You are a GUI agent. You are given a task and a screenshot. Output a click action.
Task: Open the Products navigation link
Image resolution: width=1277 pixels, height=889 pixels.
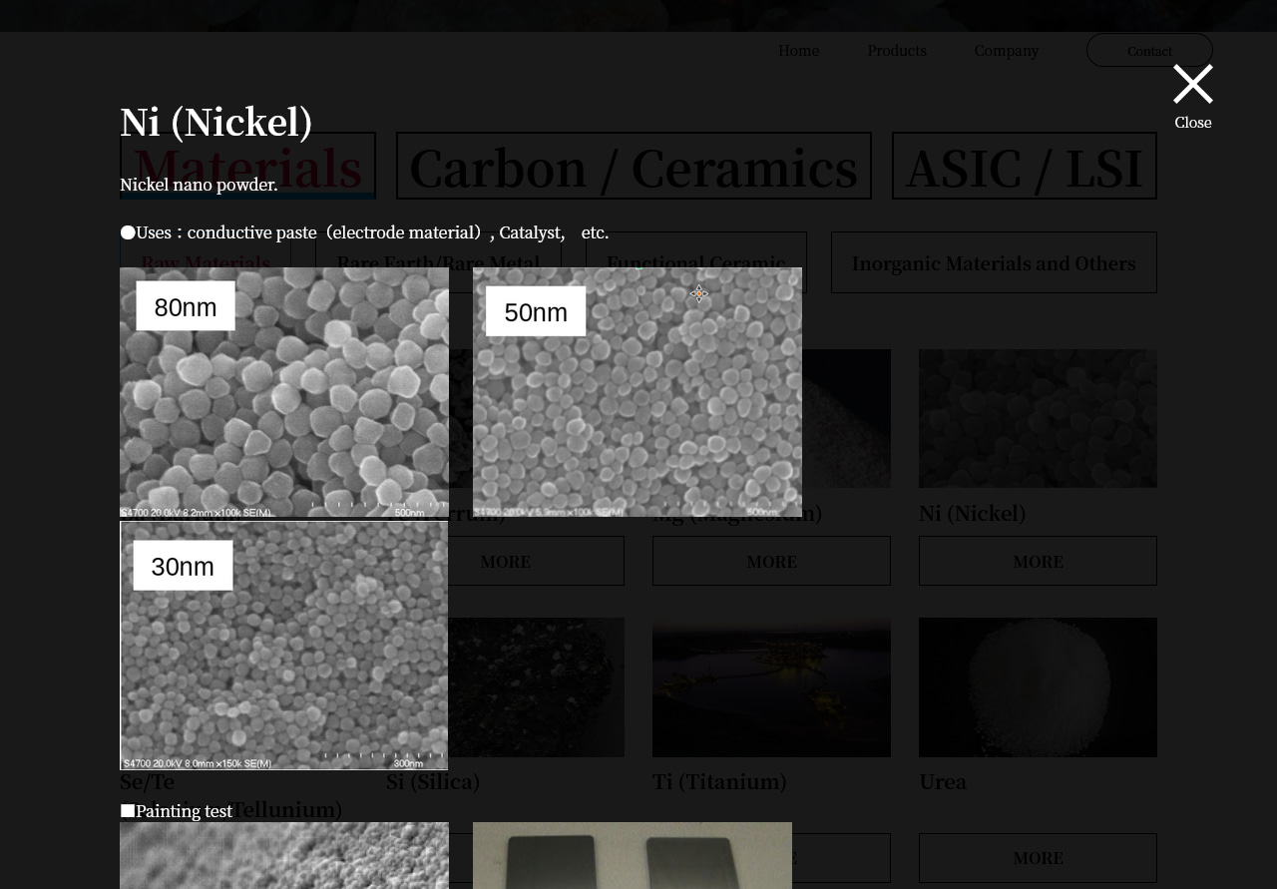pyautogui.click(x=897, y=51)
